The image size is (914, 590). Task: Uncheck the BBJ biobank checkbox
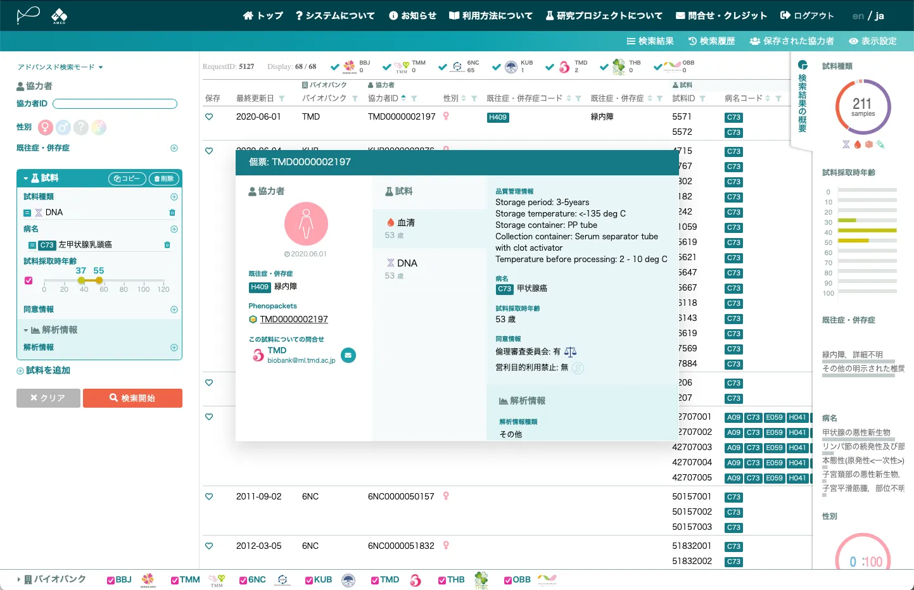point(111,580)
